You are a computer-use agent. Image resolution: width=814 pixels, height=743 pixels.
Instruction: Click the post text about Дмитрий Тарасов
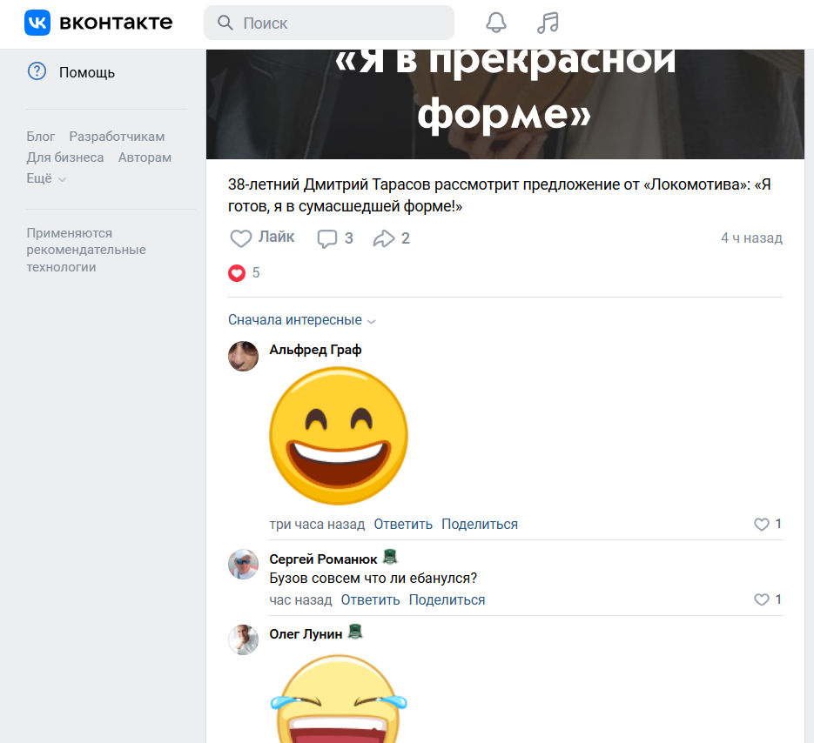point(500,195)
